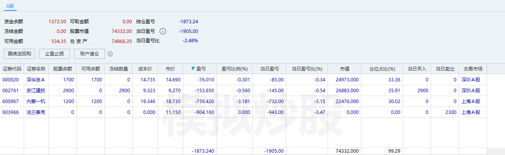Select the 浙江建投 position row
This screenshot has width=505, height=155.
[x=36, y=91]
